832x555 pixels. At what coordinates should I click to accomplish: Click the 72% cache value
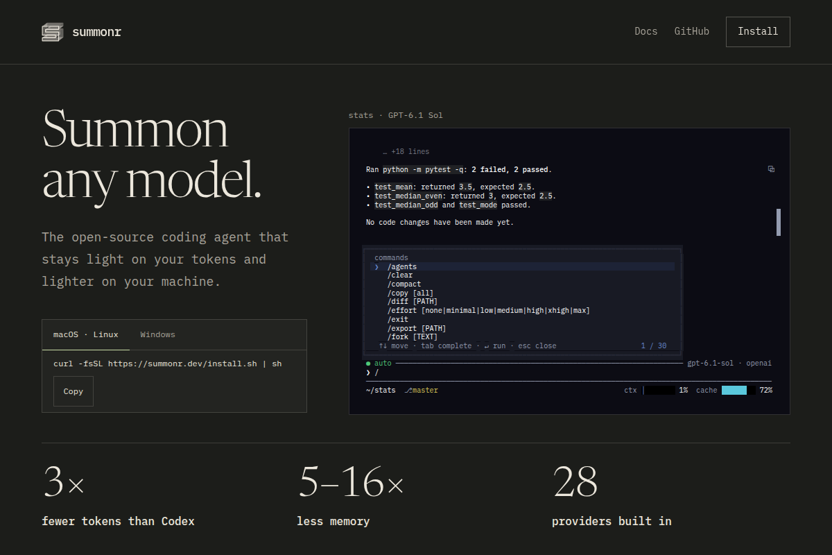click(x=765, y=391)
